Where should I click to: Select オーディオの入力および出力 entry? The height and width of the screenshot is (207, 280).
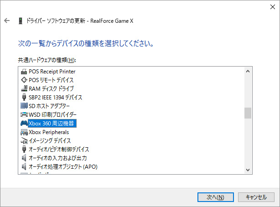pyautogui.click(x=57, y=158)
